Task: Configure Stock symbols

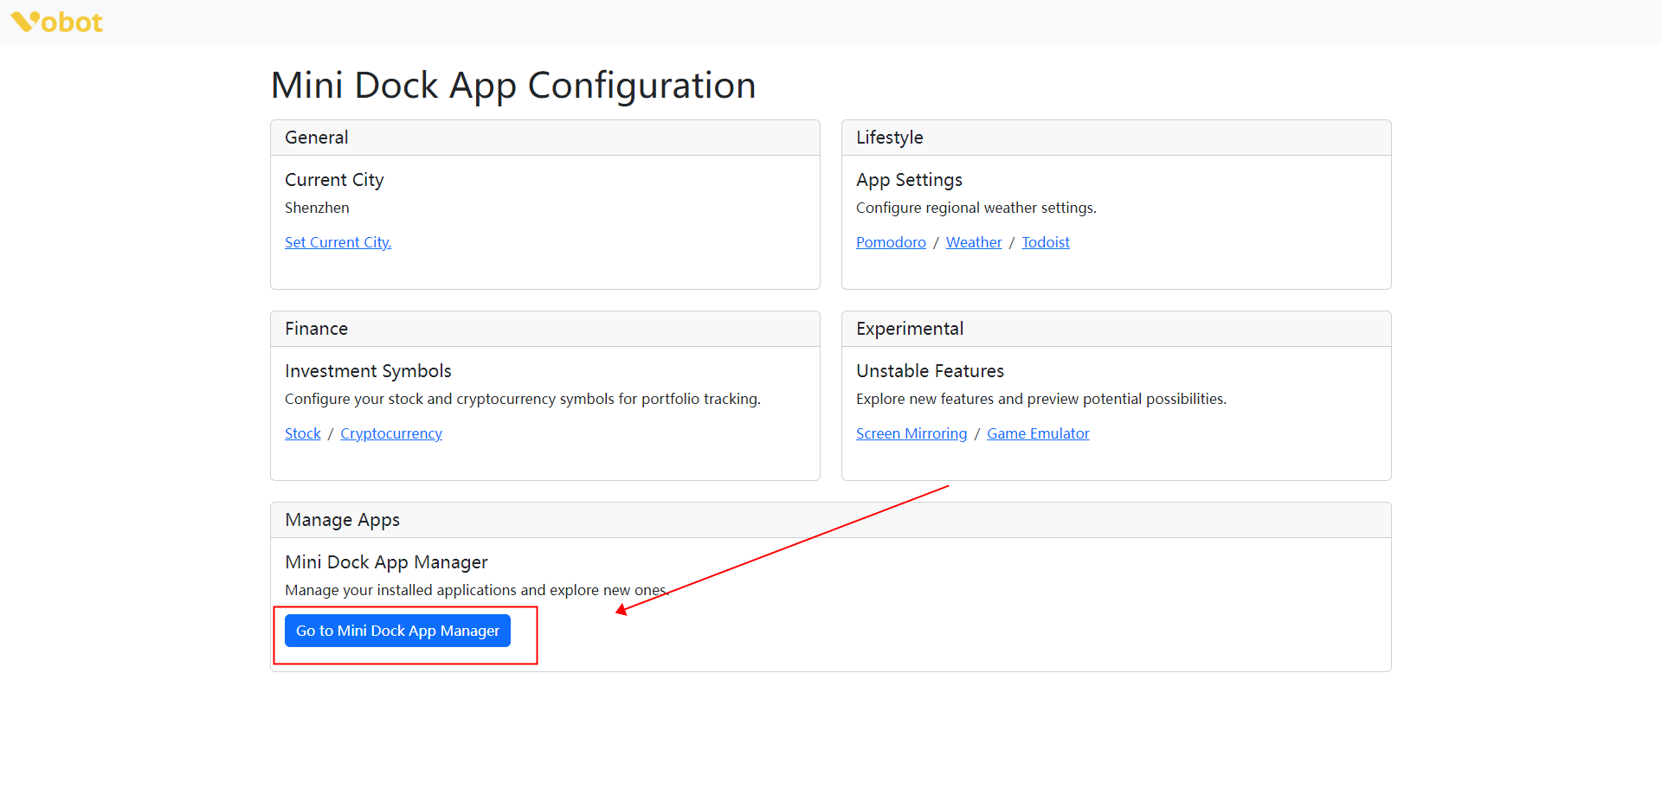Action: click(302, 433)
